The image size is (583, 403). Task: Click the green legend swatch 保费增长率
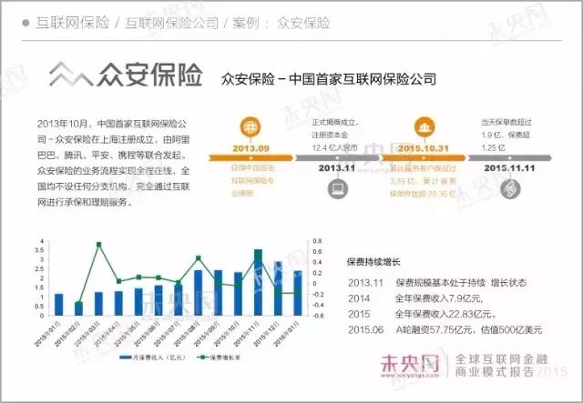click(x=202, y=358)
